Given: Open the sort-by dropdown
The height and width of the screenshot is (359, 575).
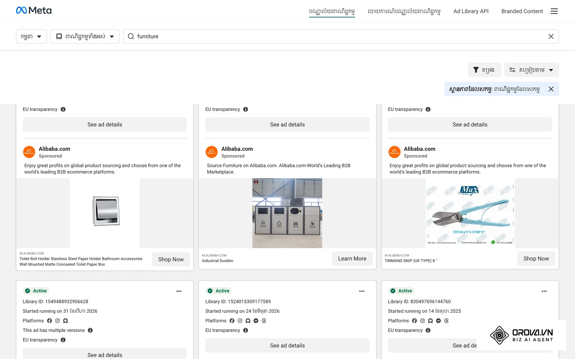Looking at the screenshot, I should (532, 70).
